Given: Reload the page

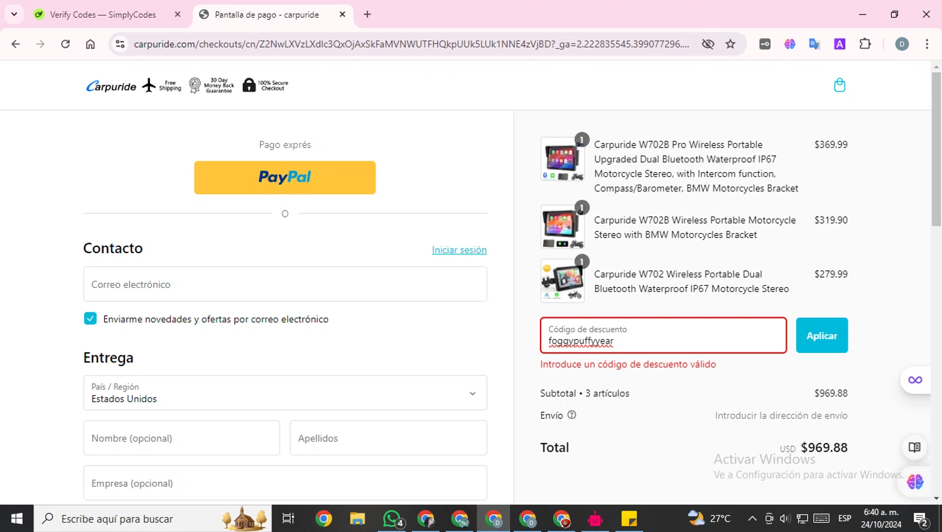Looking at the screenshot, I should (65, 44).
